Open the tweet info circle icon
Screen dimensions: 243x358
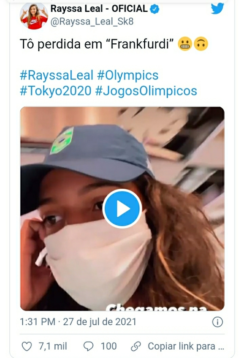click(217, 322)
